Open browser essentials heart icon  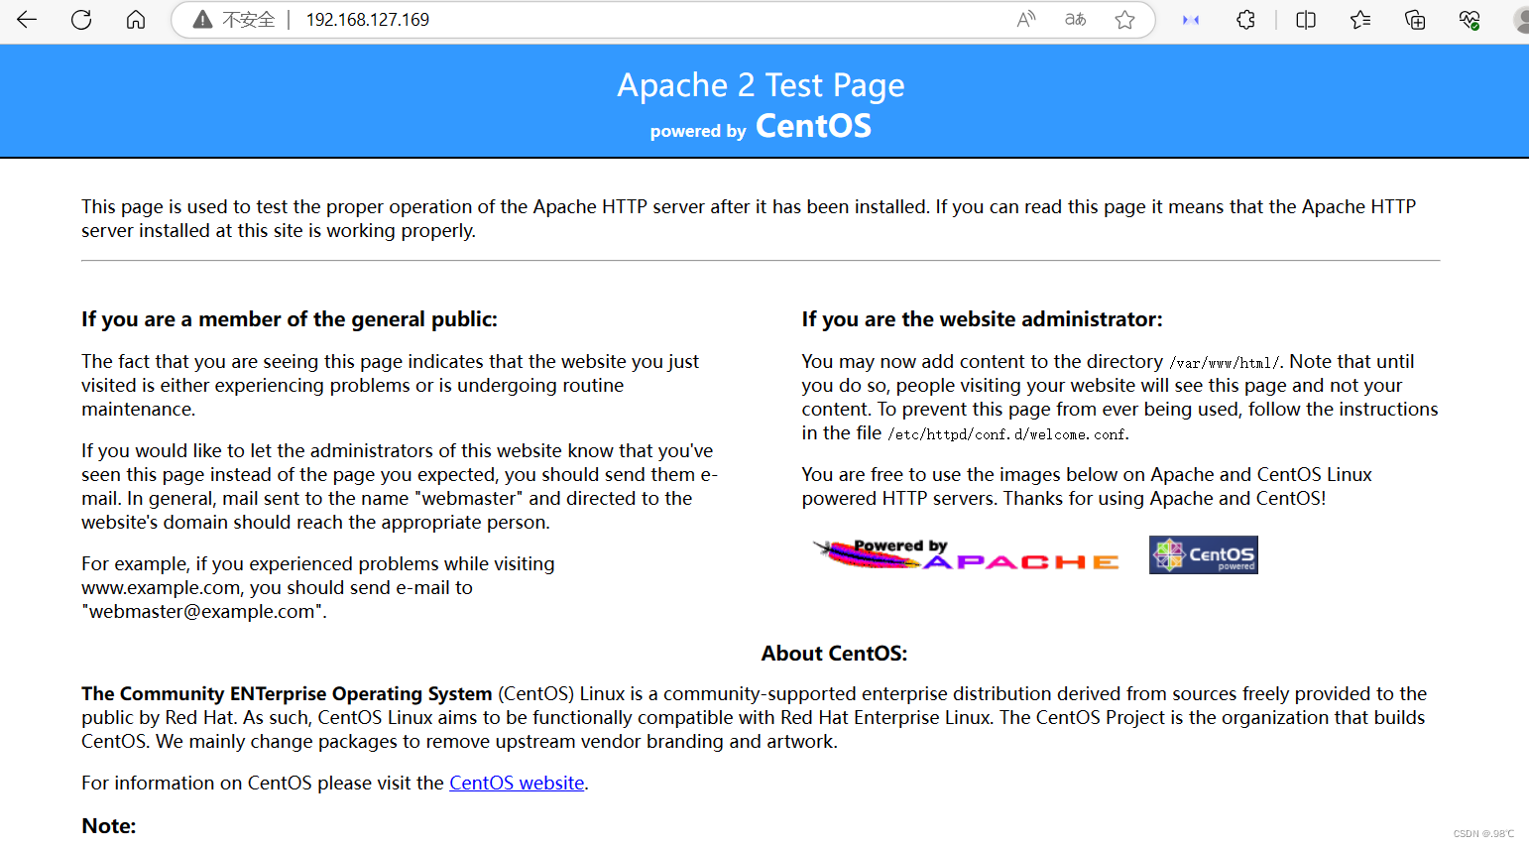coord(1470,20)
